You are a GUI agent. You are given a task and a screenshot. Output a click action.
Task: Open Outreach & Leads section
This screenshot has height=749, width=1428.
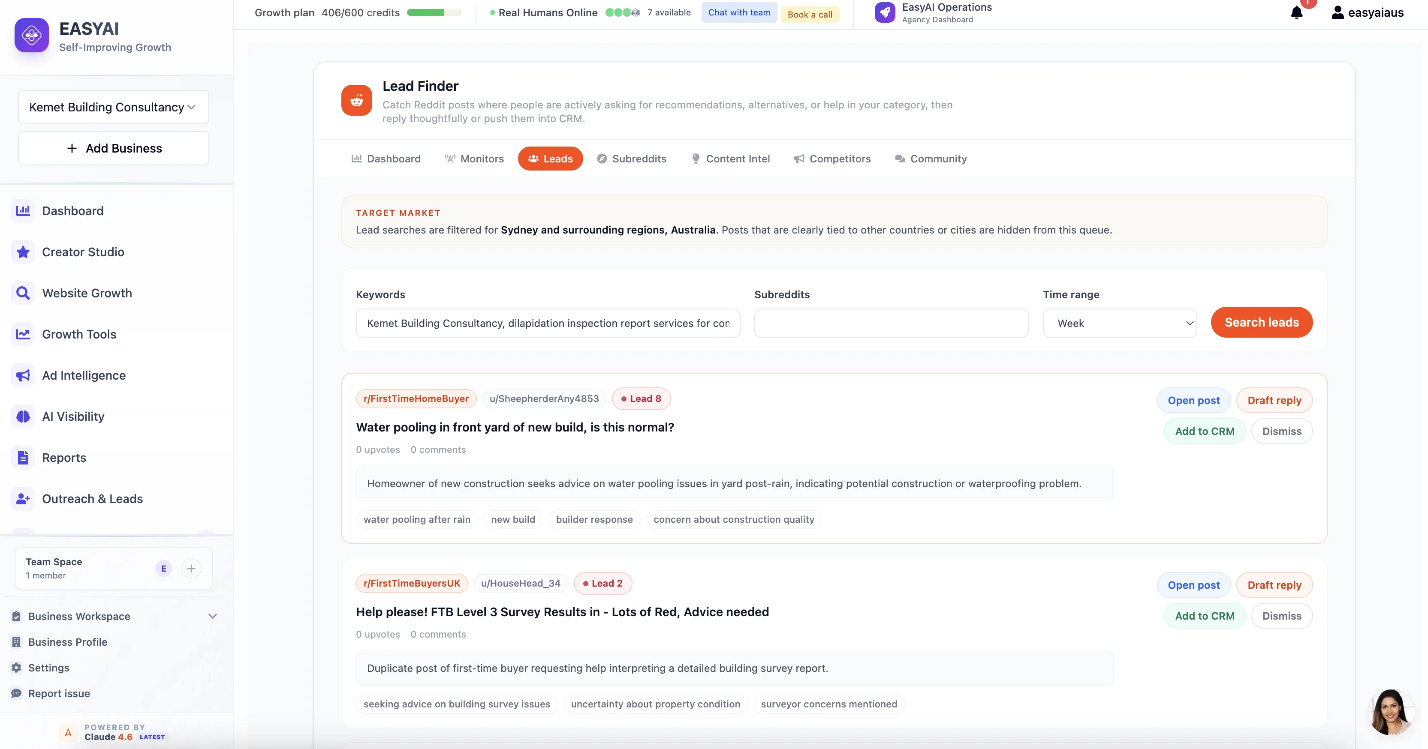93,499
